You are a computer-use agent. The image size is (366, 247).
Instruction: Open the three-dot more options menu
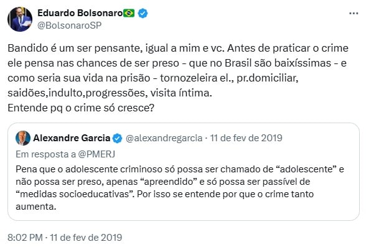pyautogui.click(x=354, y=13)
